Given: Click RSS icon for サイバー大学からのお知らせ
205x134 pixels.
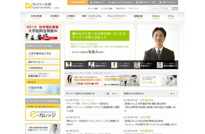Looking at the screenshot, I should click(x=115, y=93).
